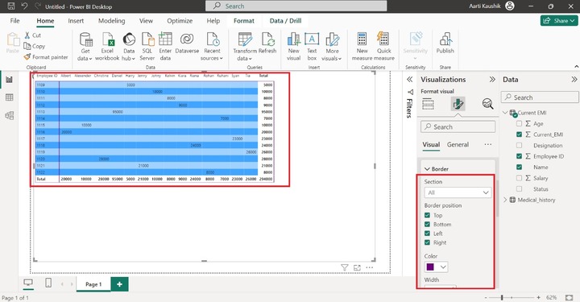This screenshot has width=580, height=302.
Task: Open the Section dropdown showing All
Action: [458, 192]
